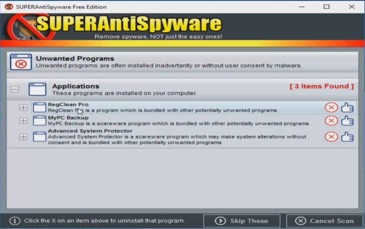This screenshot has width=365, height=229.
Task: Thumbs-up Advanced System Protector to keep it
Action: pos(347,137)
